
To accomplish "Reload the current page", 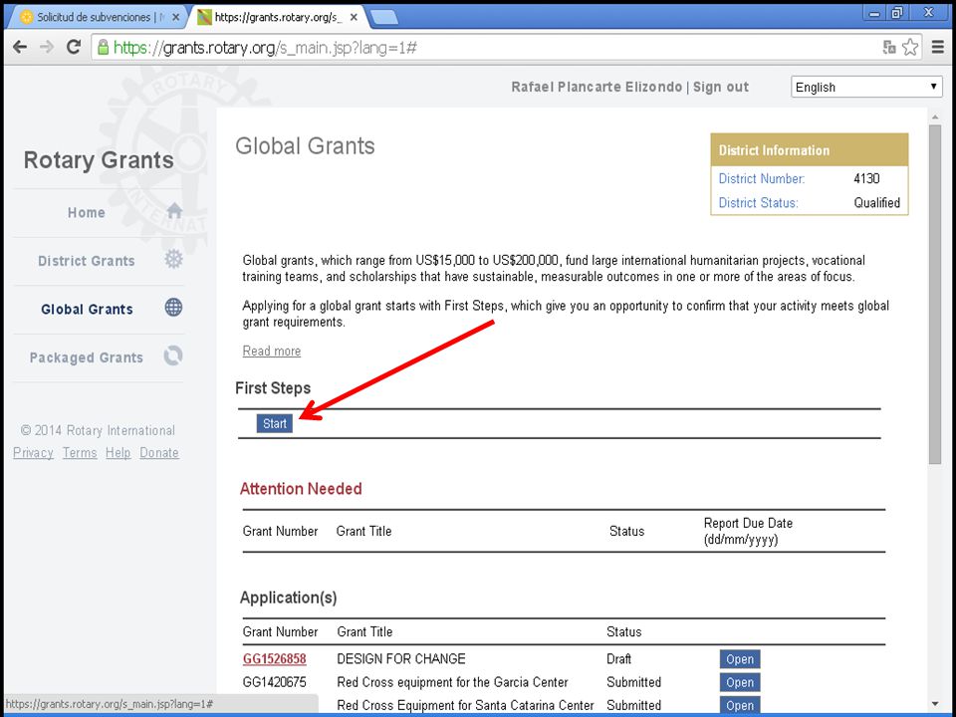I will pos(74,47).
